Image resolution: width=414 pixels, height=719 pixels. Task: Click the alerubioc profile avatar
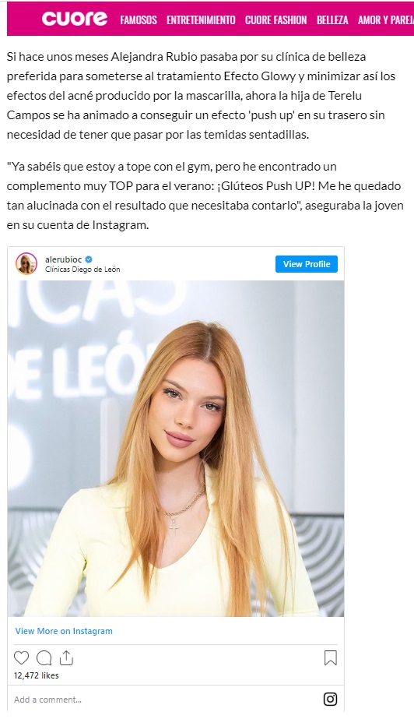coord(26,263)
